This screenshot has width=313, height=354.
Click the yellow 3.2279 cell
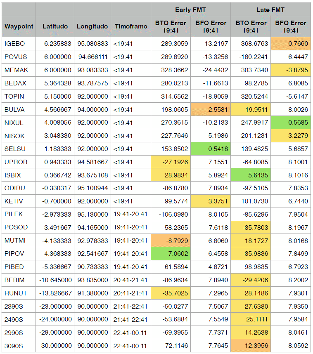pyautogui.click(x=291, y=136)
